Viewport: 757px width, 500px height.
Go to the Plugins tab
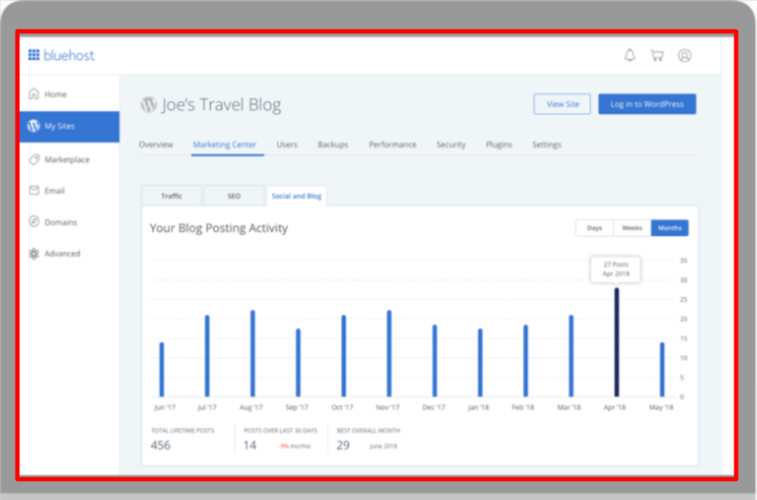(x=499, y=144)
